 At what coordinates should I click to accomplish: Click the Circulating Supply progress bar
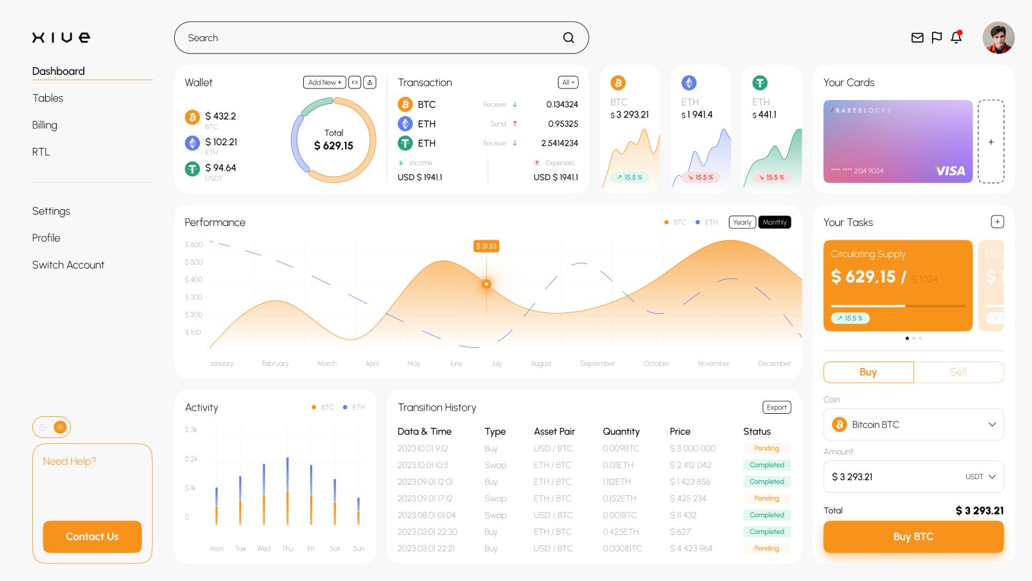[x=898, y=306]
